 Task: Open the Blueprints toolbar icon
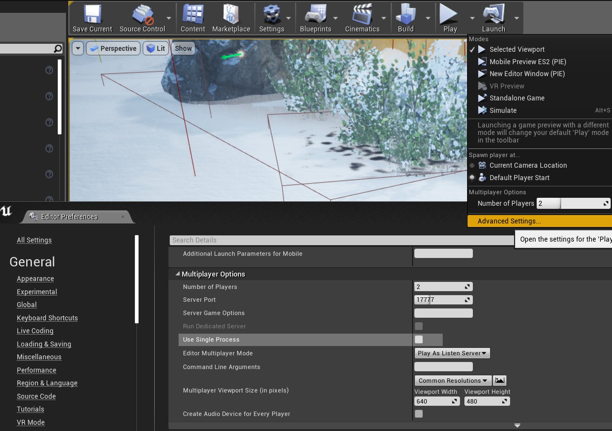pos(316,14)
